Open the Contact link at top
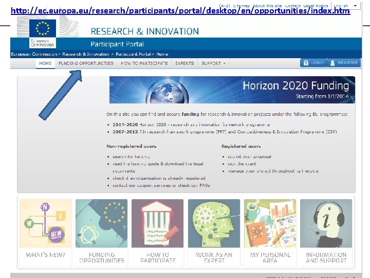Viewport: 370px width, 278px height. (x=292, y=6)
